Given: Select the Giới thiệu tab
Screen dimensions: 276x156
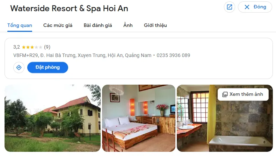Looking at the screenshot, I should coord(155,26).
